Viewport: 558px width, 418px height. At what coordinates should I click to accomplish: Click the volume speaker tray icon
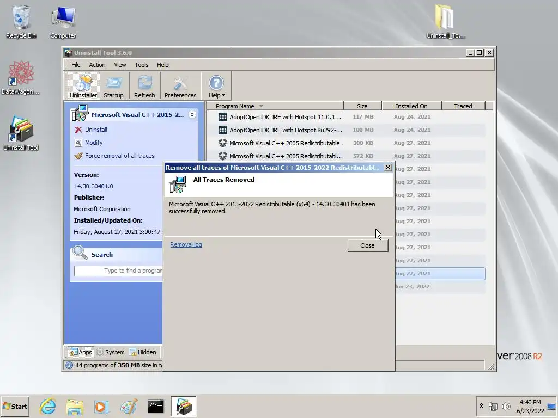click(506, 406)
